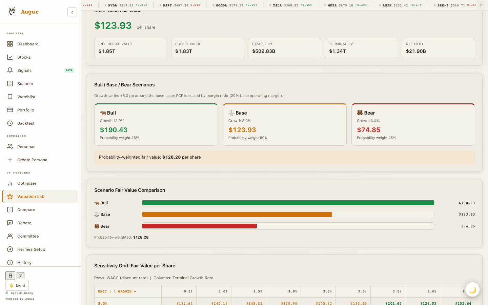Viewport: 488px width, 305px height.
Task: Click the Valuation Lab star icon
Action: pyautogui.click(x=10, y=197)
